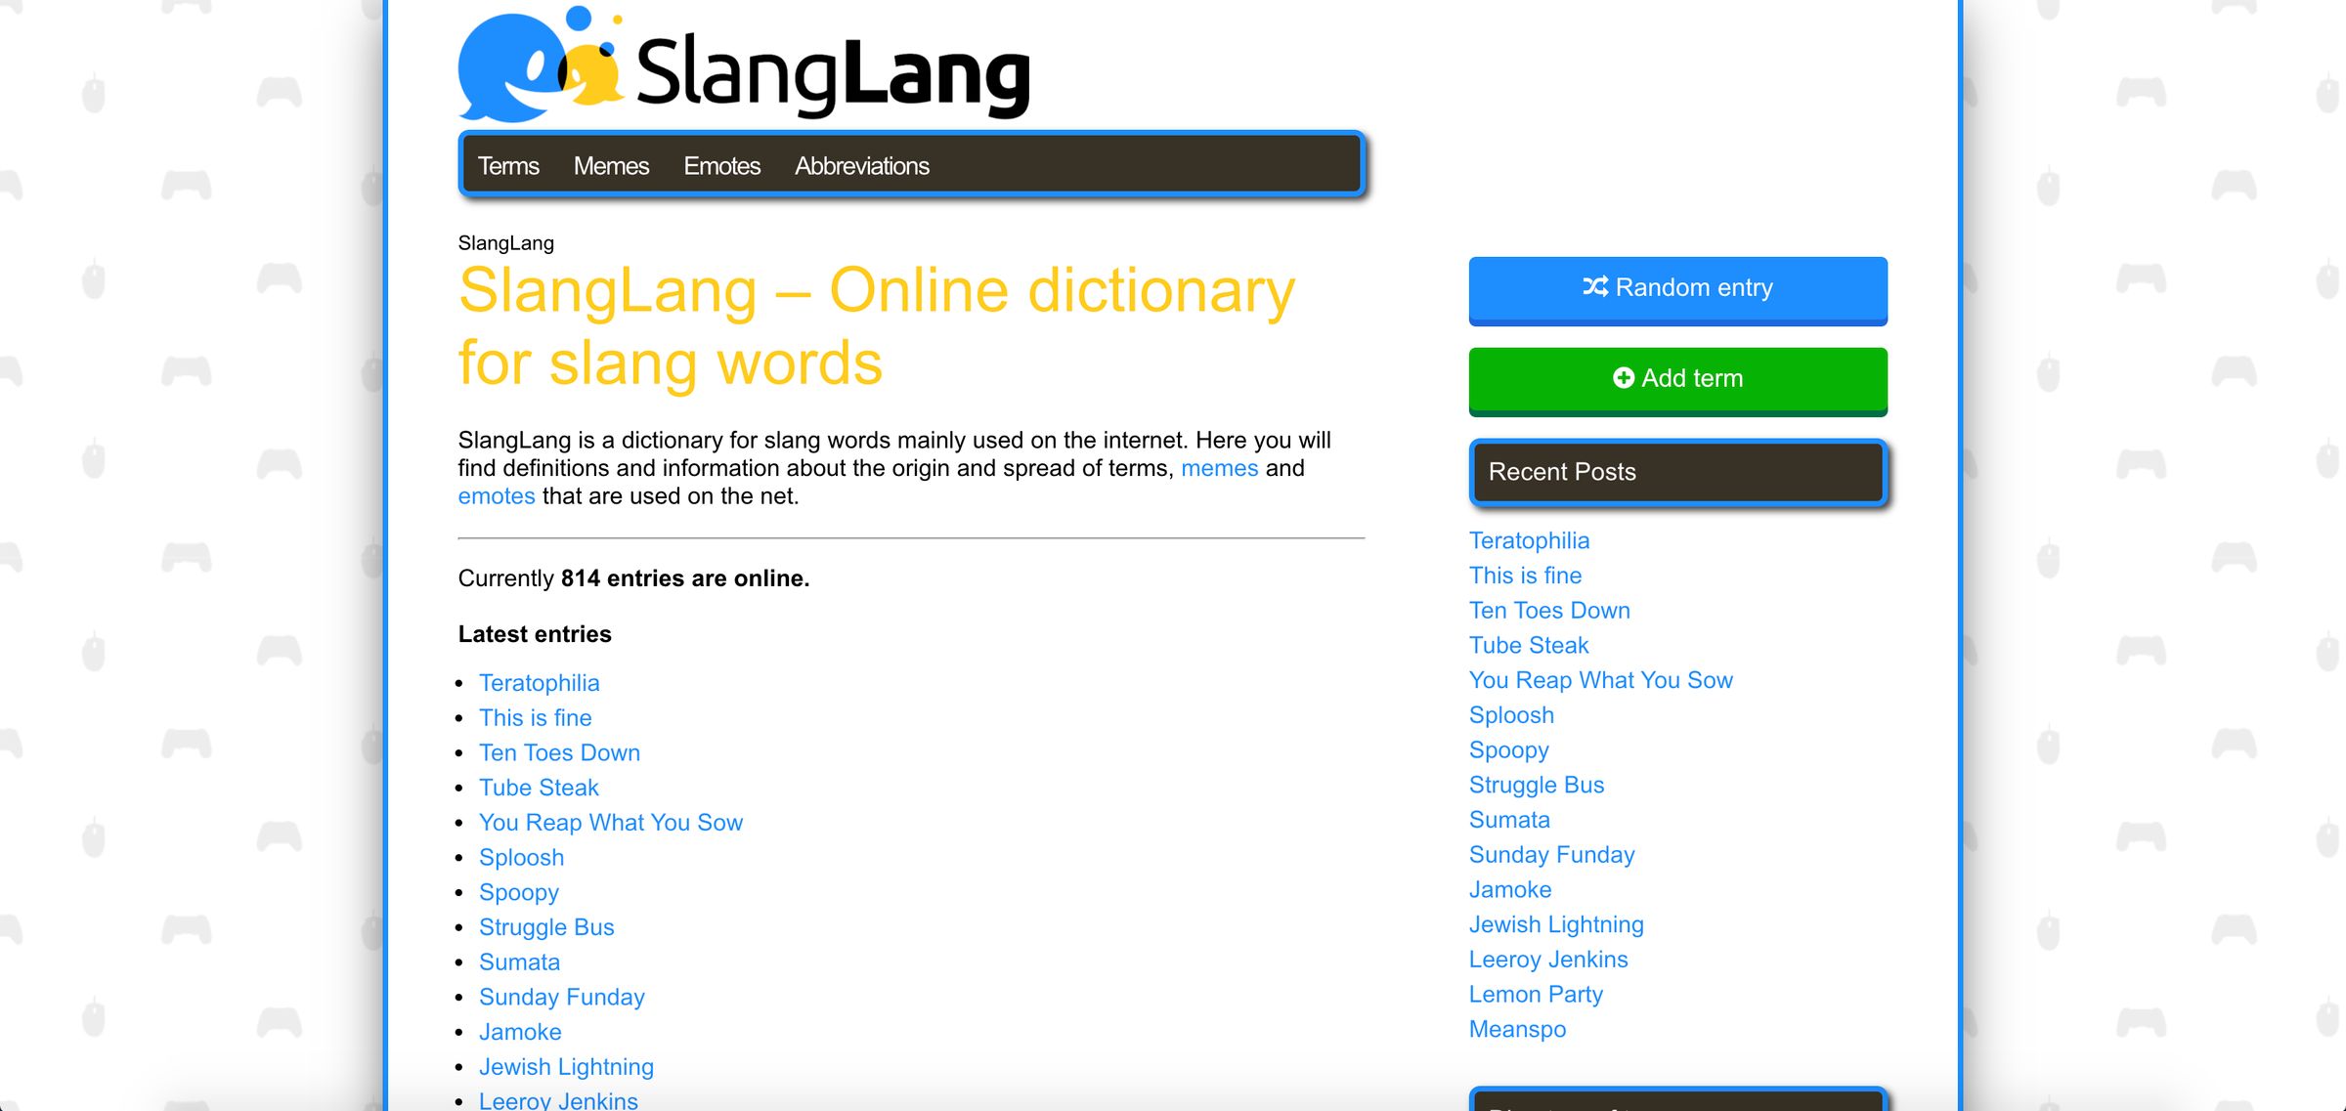The height and width of the screenshot is (1111, 2346).
Task: Open the Emotes section
Action: [722, 164]
